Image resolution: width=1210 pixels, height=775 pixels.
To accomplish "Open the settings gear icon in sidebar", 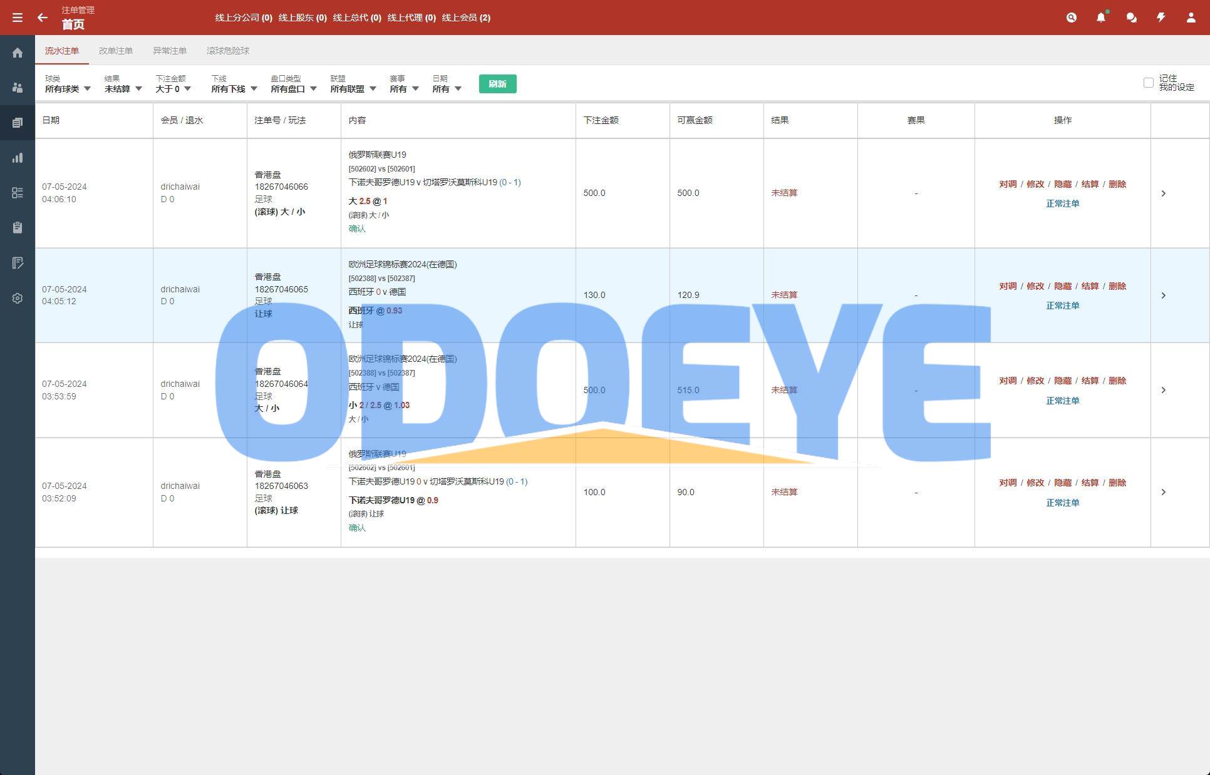I will tap(18, 299).
